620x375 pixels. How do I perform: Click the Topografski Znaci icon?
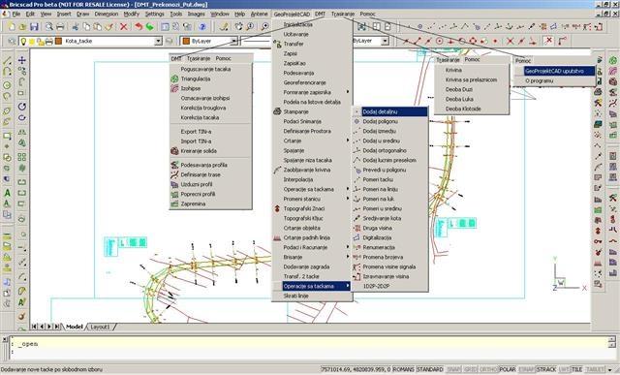[277, 208]
